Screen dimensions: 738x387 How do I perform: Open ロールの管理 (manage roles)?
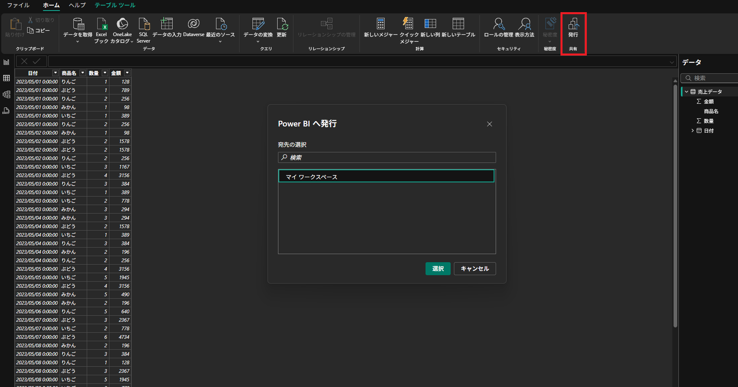pyautogui.click(x=498, y=27)
